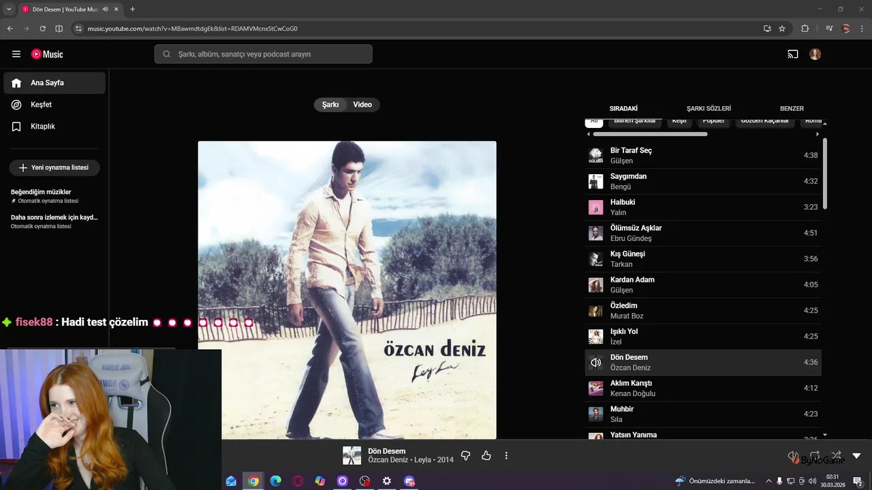The height and width of the screenshot is (490, 872).
Task: Play Kardan Adam by Gülşen
Action: pyautogui.click(x=703, y=284)
